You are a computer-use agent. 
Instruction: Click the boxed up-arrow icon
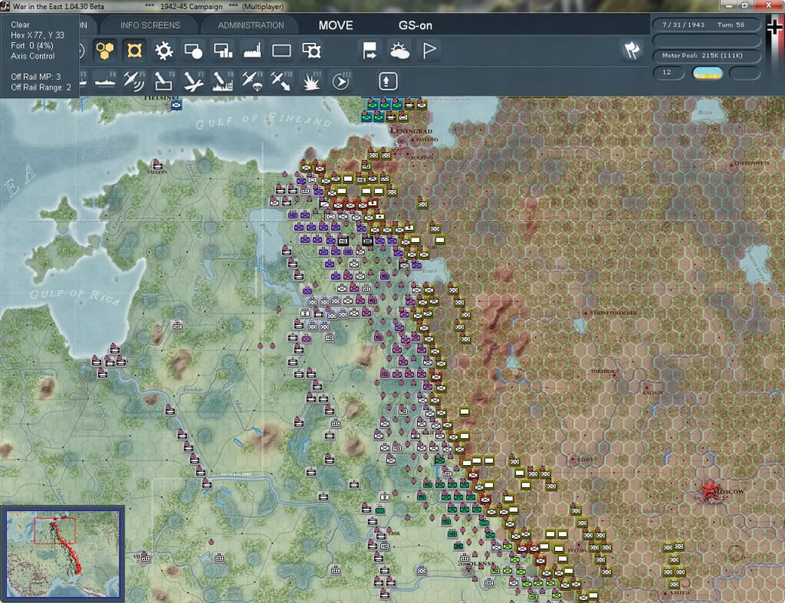(388, 81)
